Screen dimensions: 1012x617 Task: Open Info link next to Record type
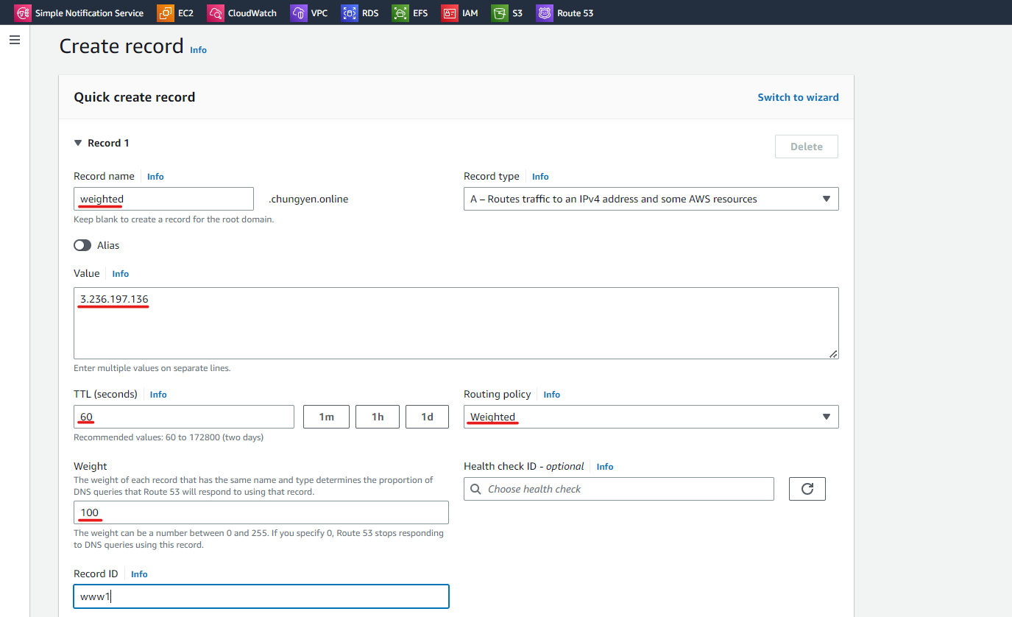point(540,177)
